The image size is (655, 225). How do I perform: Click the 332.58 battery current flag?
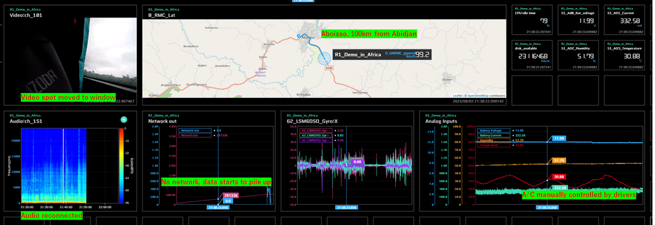[559, 187]
